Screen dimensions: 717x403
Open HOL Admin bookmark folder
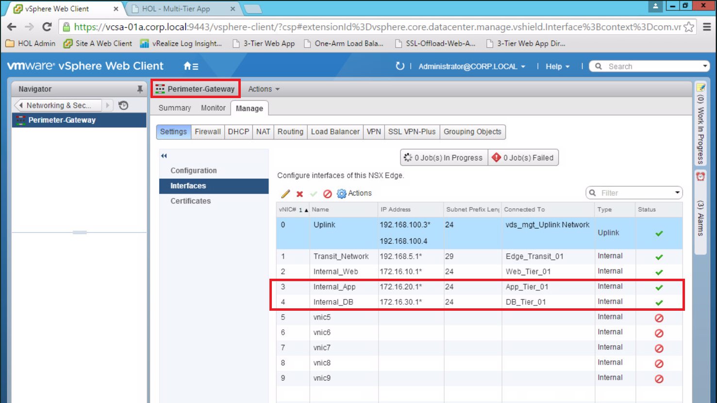click(x=30, y=43)
